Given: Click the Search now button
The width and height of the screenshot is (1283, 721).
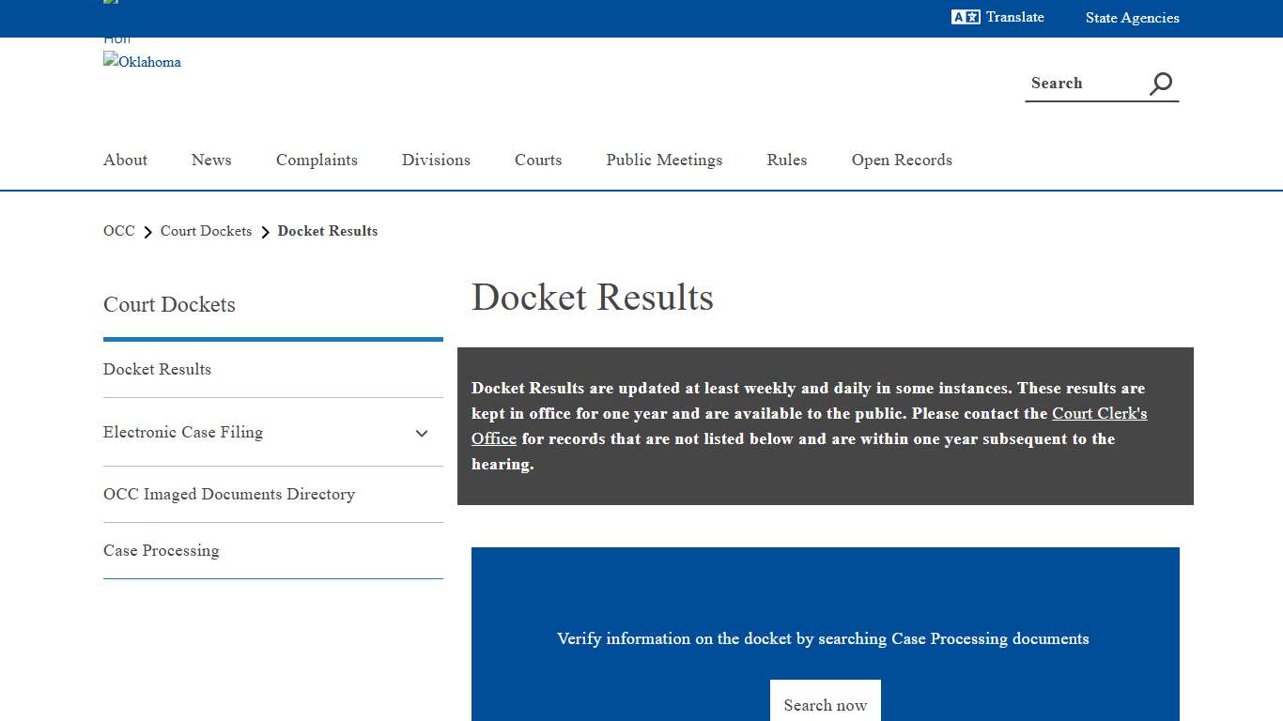Looking at the screenshot, I should point(825,704).
